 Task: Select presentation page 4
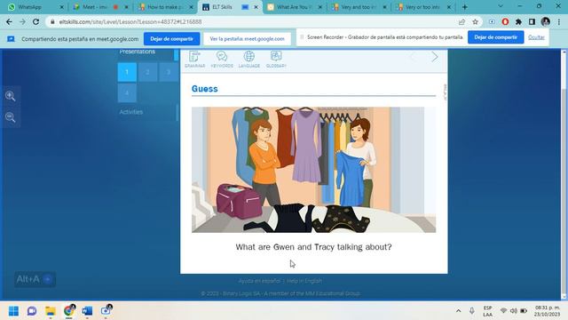(x=127, y=92)
